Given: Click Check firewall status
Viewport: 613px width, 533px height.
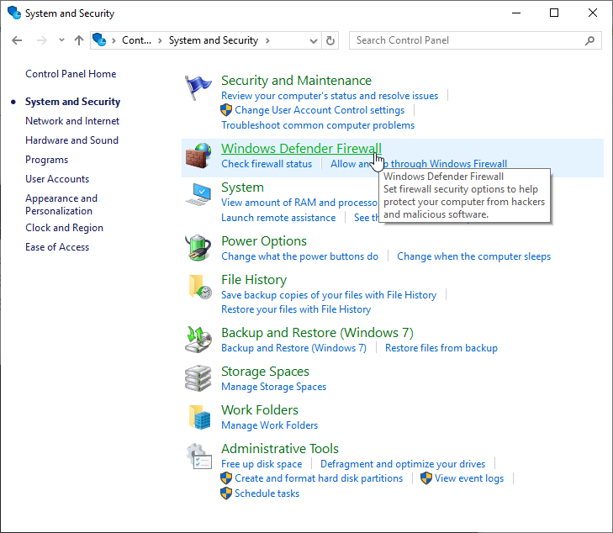Looking at the screenshot, I should pos(267,164).
